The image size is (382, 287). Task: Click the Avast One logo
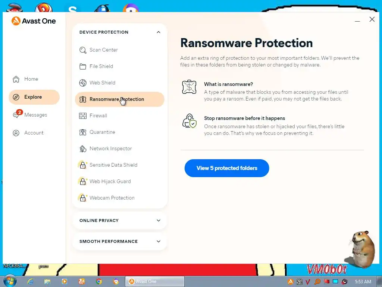(34, 21)
